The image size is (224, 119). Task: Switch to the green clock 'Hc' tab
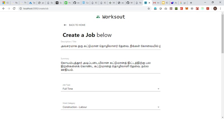(68, 3)
